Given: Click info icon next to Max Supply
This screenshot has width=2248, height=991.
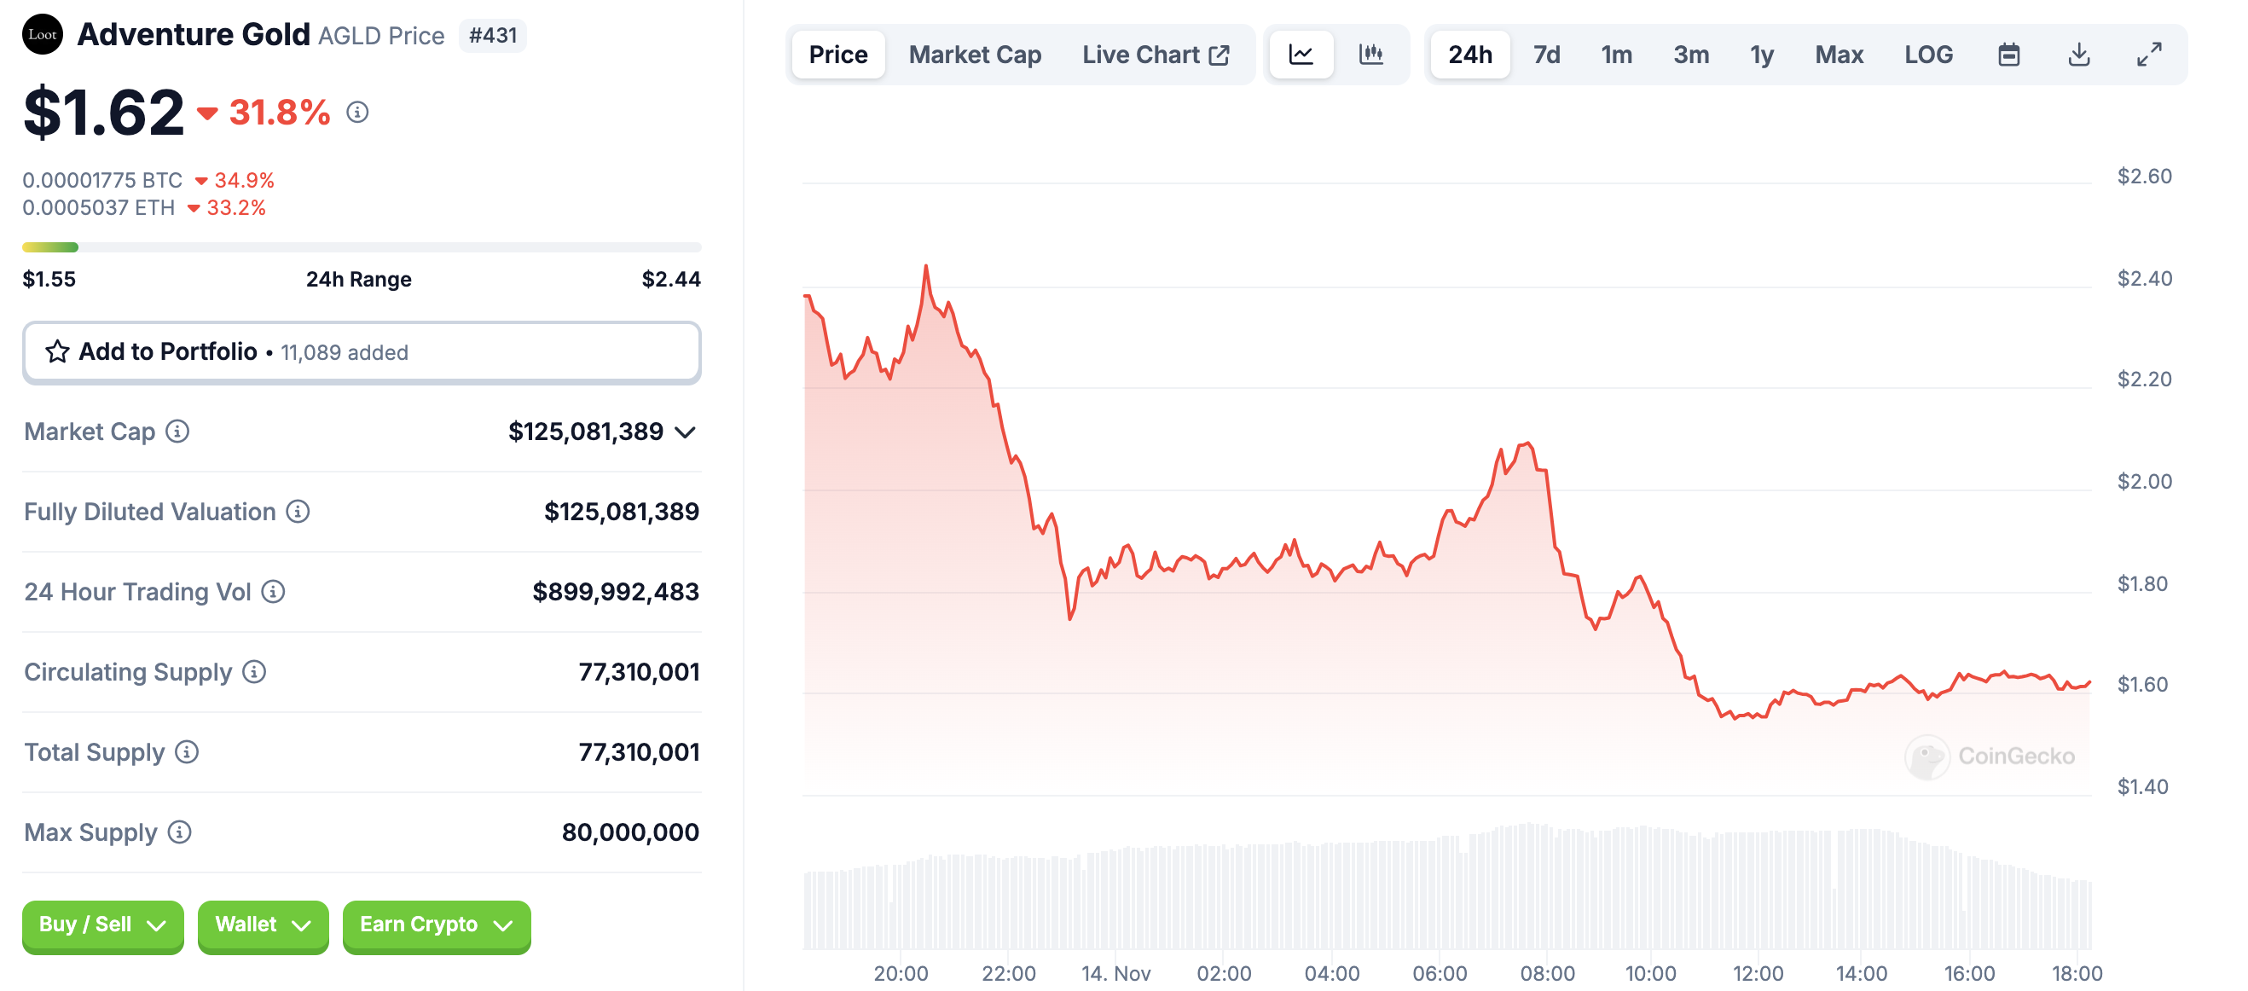Looking at the screenshot, I should 180,833.
